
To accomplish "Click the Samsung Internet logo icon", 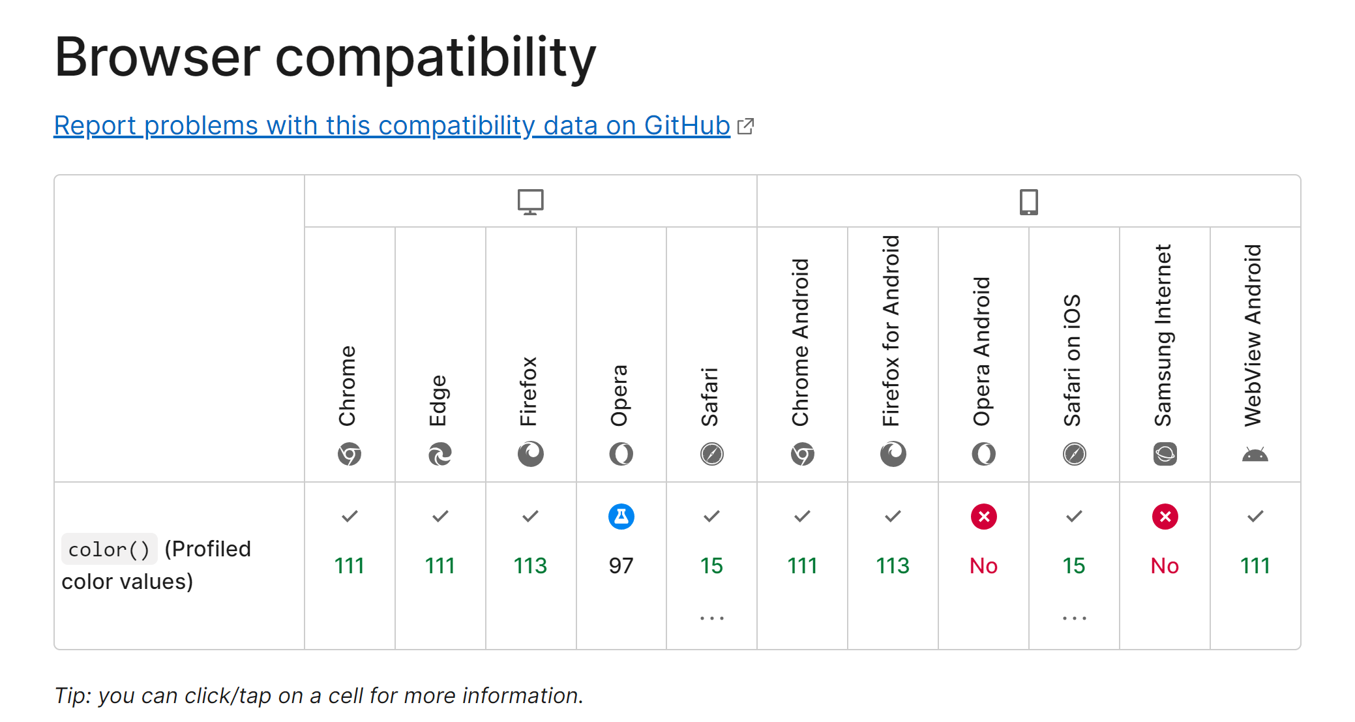I will (1165, 454).
